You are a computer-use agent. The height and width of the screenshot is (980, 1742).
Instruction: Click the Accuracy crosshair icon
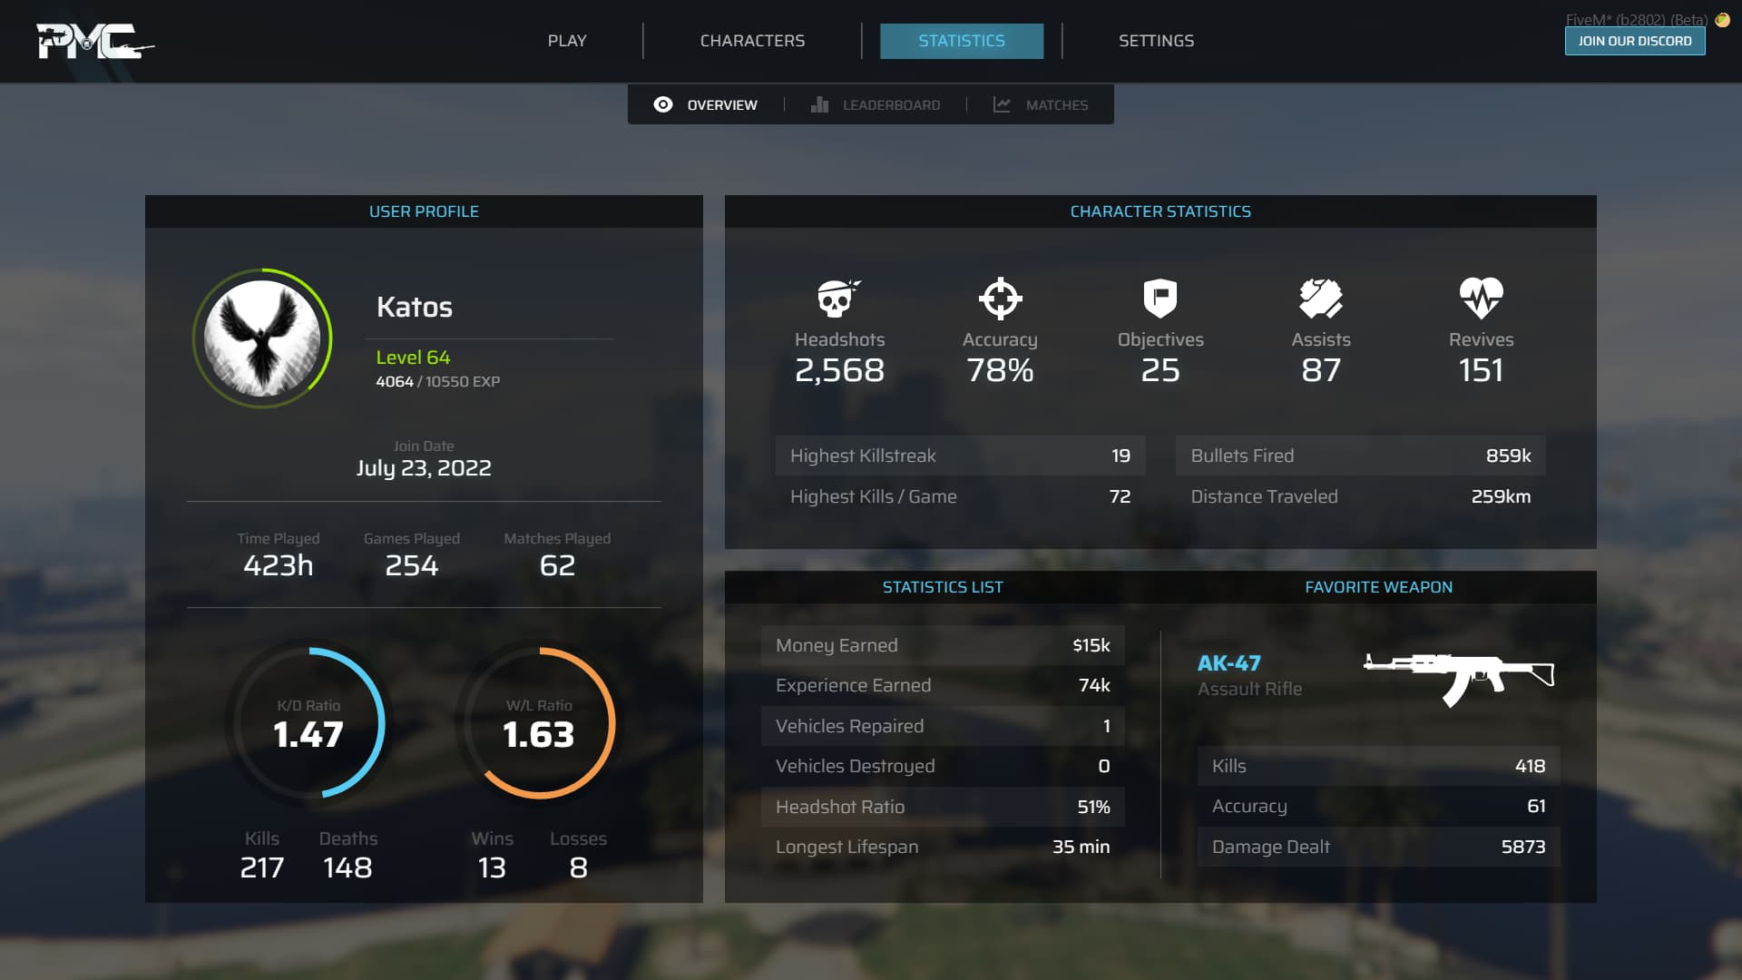click(1000, 298)
